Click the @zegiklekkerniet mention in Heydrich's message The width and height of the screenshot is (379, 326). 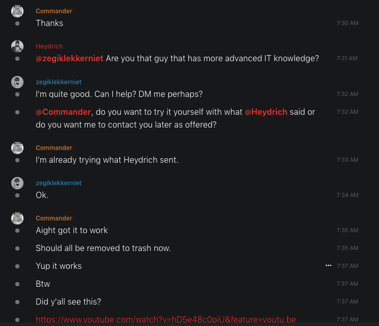(69, 59)
